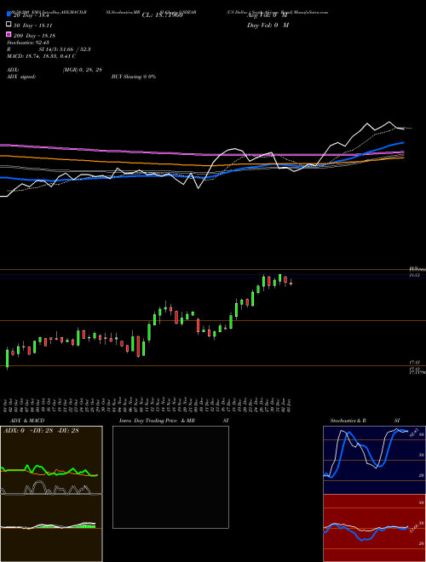The height and width of the screenshot is (562, 426).
Task: Click the blue 20 Day EMA legend swatch
Action: [x=9, y=14]
